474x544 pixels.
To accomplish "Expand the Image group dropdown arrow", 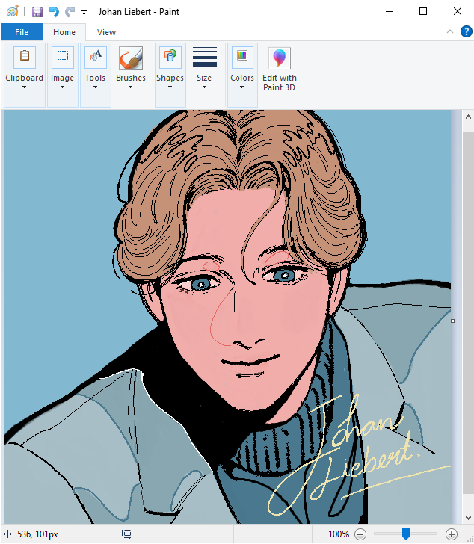I will tap(63, 87).
